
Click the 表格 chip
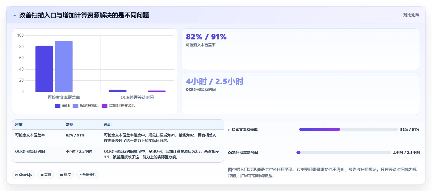tap(46, 175)
